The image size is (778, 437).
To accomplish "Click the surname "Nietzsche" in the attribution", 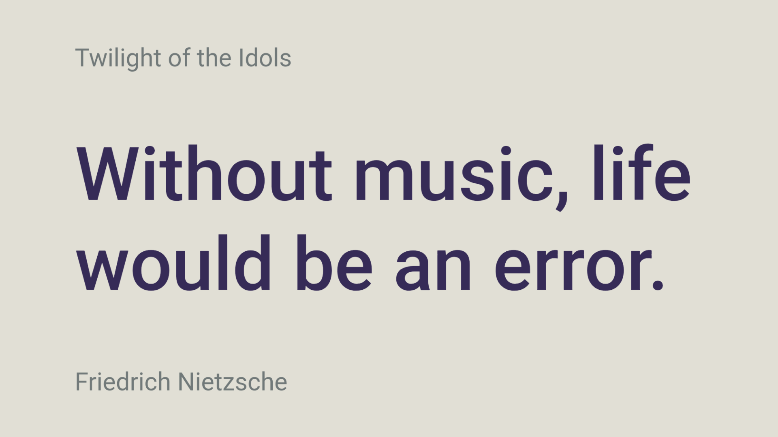I will coord(233,382).
